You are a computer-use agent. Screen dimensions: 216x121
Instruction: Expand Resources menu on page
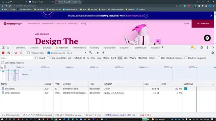[61, 24]
